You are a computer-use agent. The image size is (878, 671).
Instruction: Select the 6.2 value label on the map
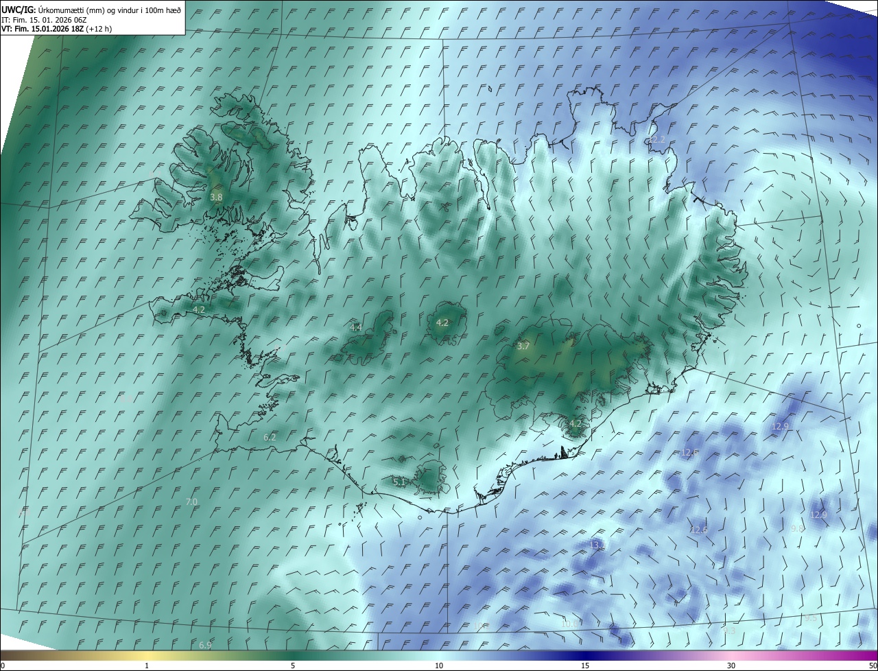point(270,437)
